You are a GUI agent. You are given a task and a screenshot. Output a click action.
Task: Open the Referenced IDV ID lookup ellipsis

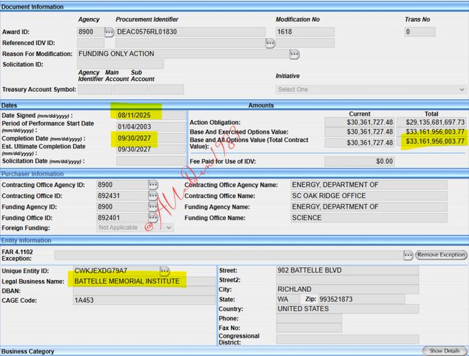270,43
